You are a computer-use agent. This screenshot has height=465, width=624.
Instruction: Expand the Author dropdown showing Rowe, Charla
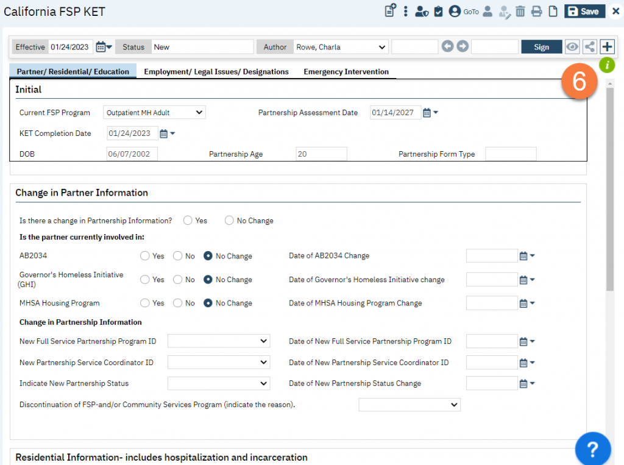(x=339, y=47)
